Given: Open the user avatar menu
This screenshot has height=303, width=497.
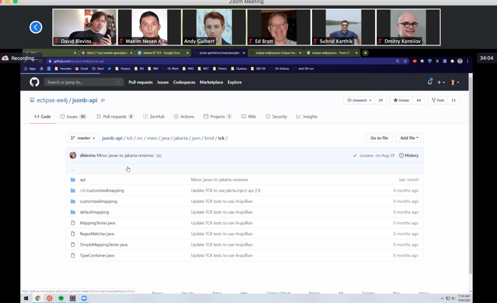Looking at the screenshot, I should (455, 82).
